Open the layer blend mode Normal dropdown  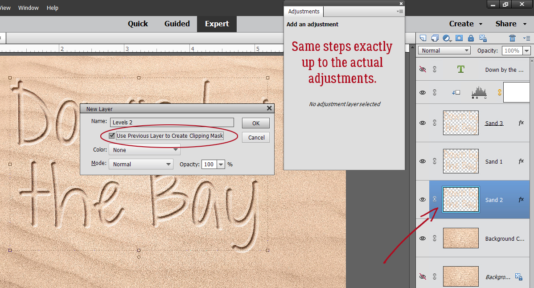[x=444, y=50]
